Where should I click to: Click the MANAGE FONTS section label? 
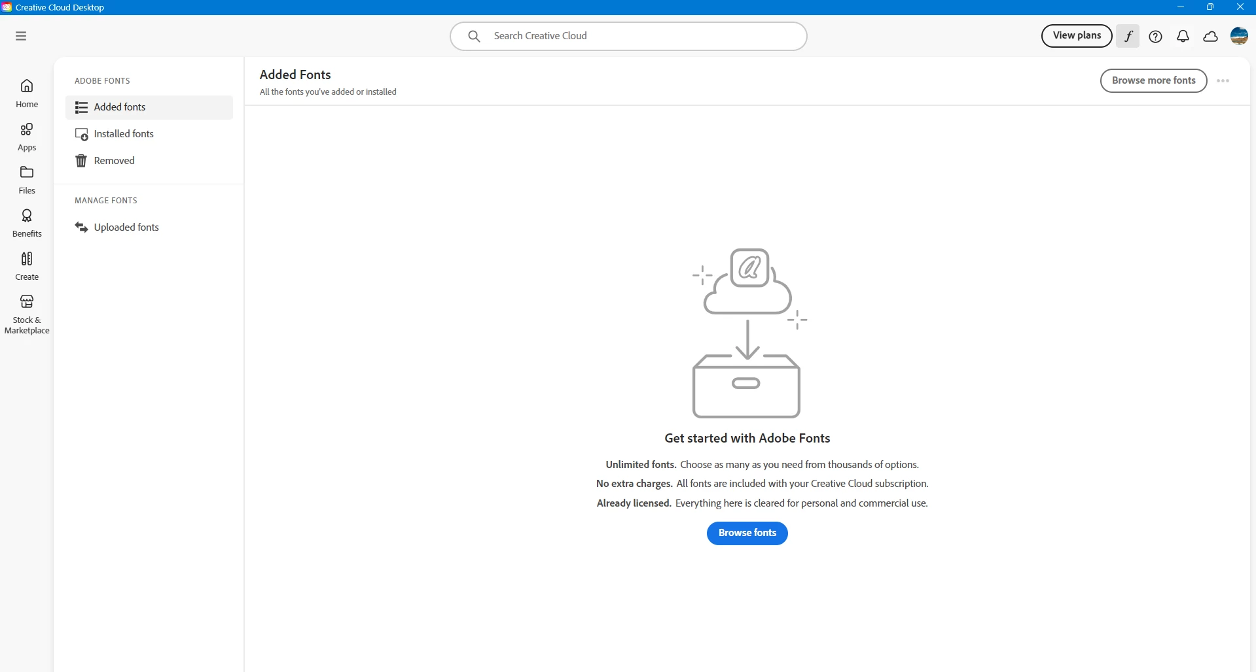click(106, 201)
